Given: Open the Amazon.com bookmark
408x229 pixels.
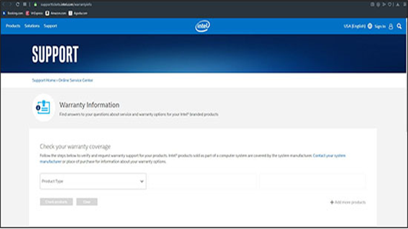Looking at the screenshot, I should pos(56,13).
